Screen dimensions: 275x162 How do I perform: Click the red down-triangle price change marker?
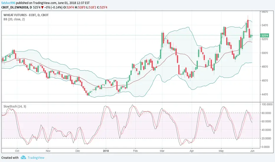click(42, 8)
